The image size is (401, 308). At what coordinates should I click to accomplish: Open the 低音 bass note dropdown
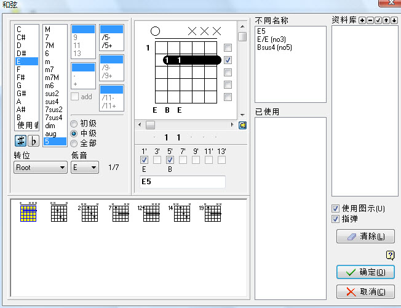[85, 168]
